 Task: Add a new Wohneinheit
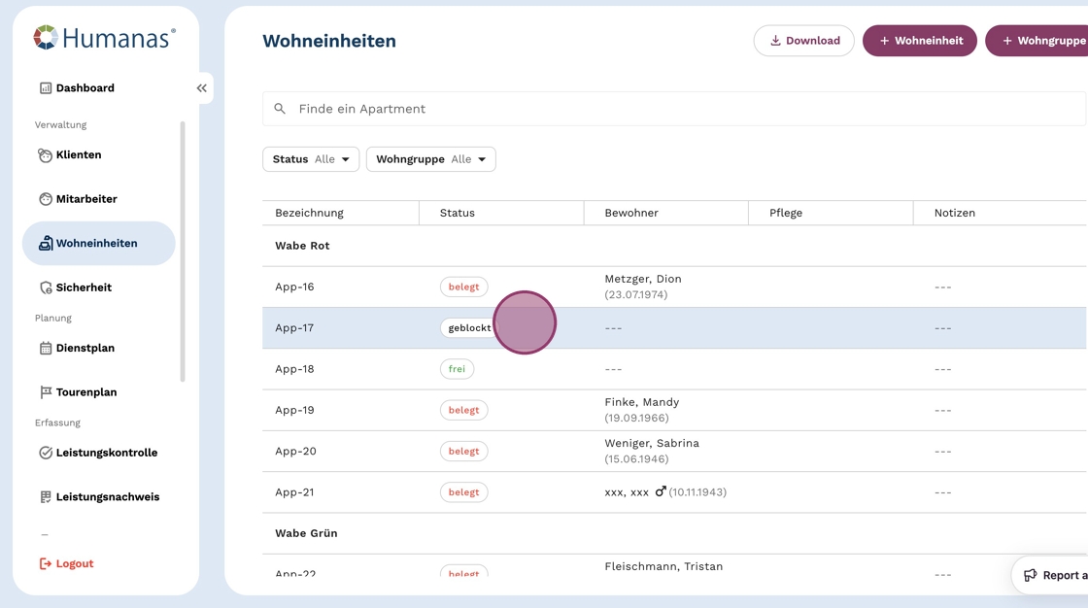click(x=919, y=41)
